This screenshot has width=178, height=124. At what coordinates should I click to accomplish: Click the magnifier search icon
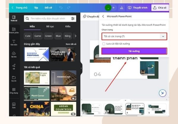pyautogui.click(x=27, y=19)
